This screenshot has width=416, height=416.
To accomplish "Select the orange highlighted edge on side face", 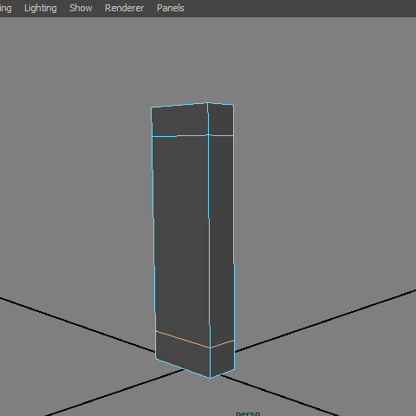I will point(222,344).
